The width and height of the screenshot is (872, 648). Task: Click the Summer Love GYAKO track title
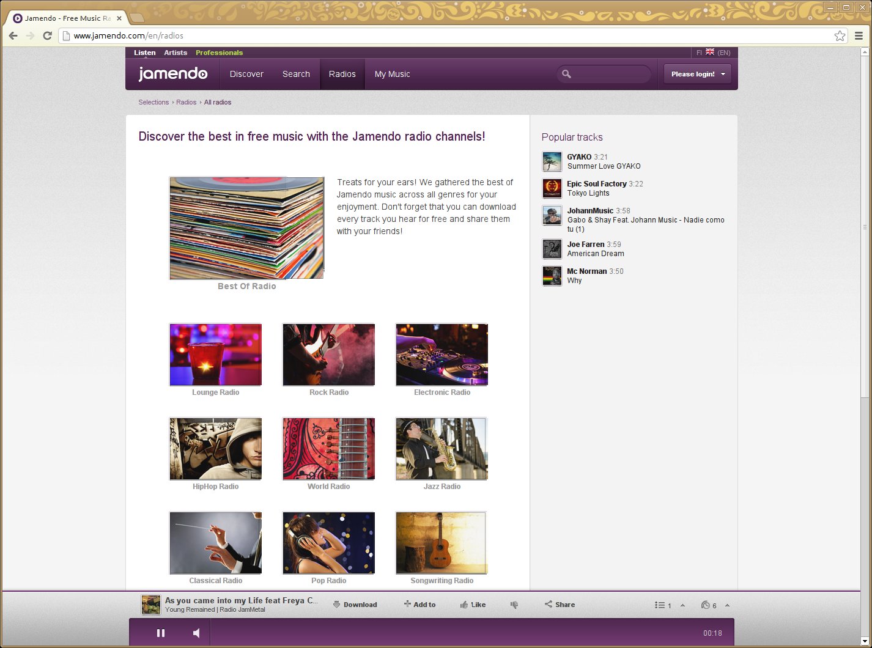pos(604,166)
